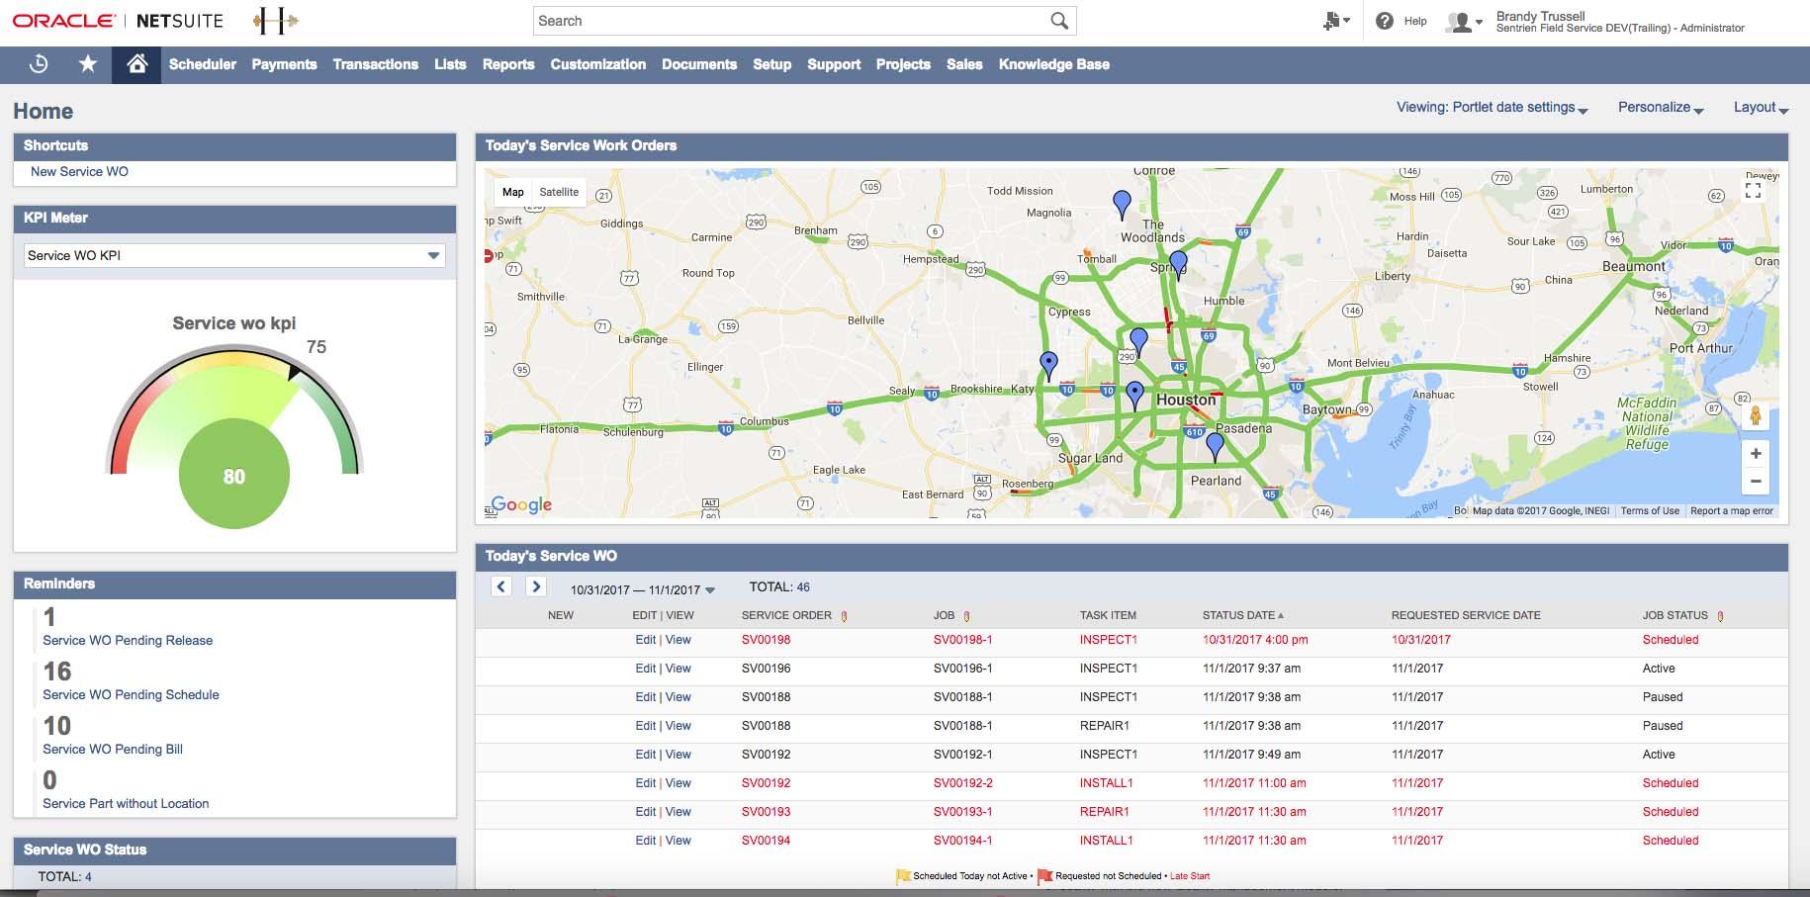Open the Recent Records clock icon

tap(39, 64)
